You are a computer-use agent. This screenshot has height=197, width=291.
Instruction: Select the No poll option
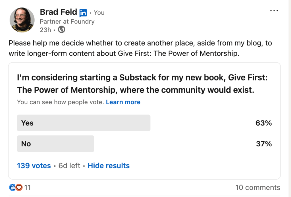pos(55,144)
